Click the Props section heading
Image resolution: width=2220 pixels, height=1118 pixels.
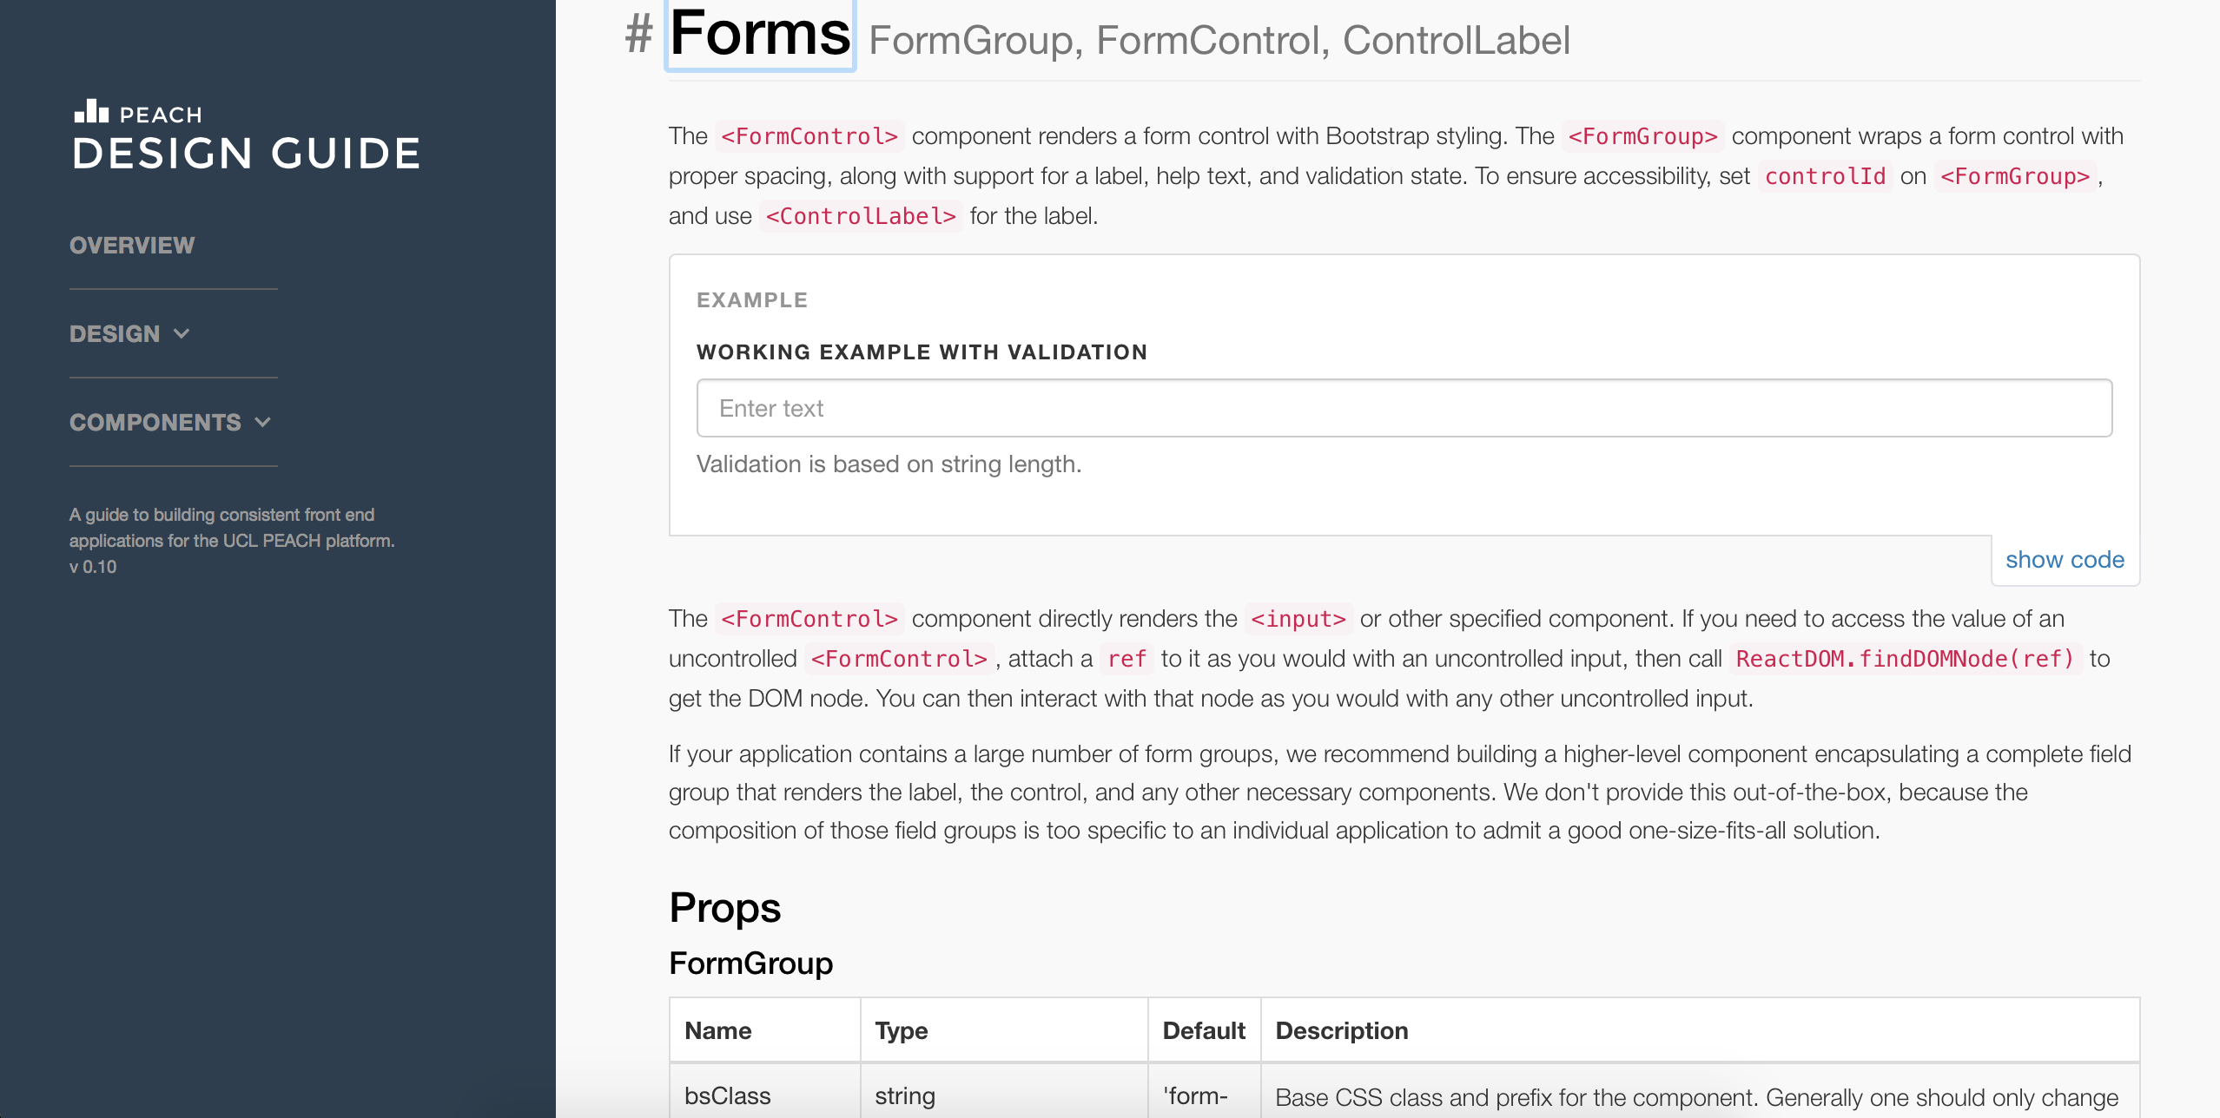(x=725, y=908)
